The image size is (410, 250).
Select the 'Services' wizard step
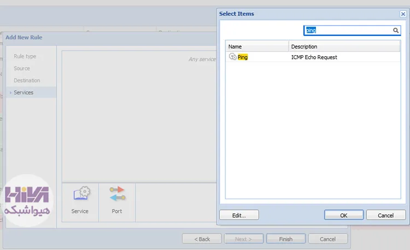(x=31, y=92)
